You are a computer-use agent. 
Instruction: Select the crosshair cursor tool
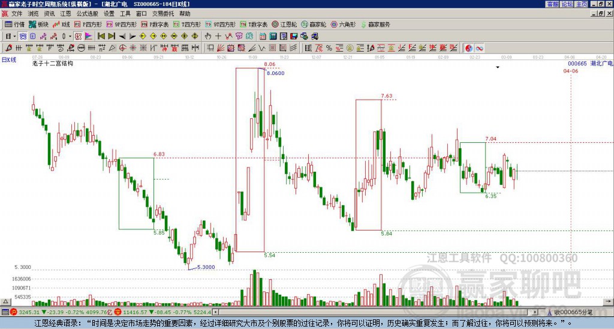pyautogui.click(x=218, y=37)
